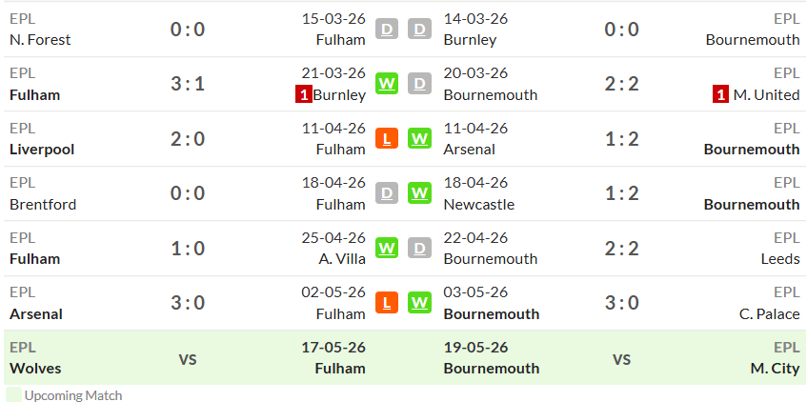Click green W badge for Bournemouth vs C. Palace

[x=419, y=302]
